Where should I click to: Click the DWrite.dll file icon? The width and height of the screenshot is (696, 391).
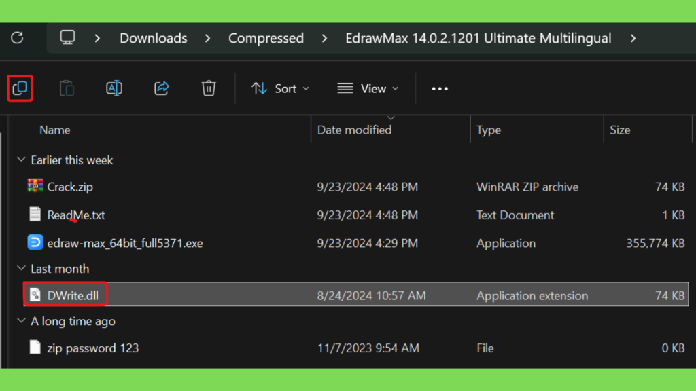tap(35, 295)
